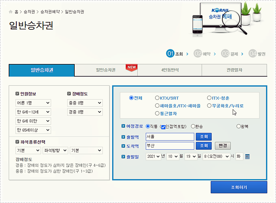This screenshot has width=276, height=203.
Task: Click the 출발역 arrow icon
Action: point(123,137)
